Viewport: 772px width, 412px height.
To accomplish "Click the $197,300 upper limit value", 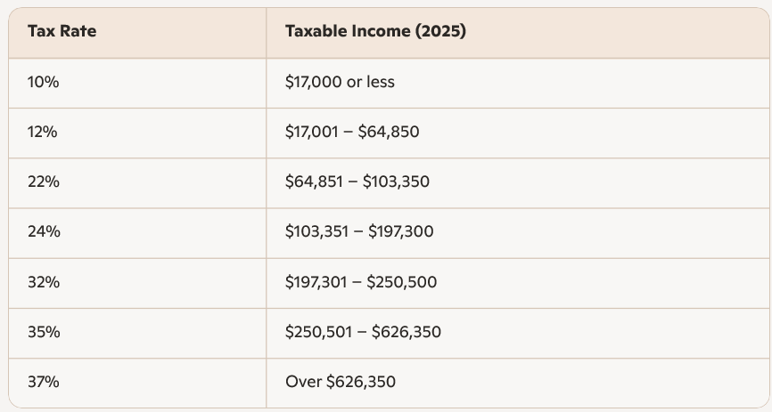I will 401,231.
